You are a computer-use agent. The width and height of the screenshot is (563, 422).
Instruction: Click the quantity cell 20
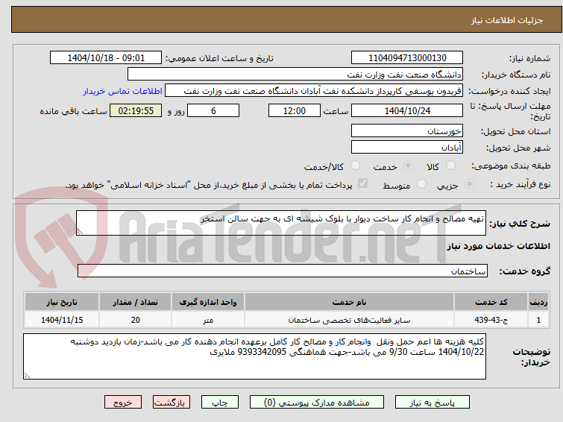click(136, 320)
